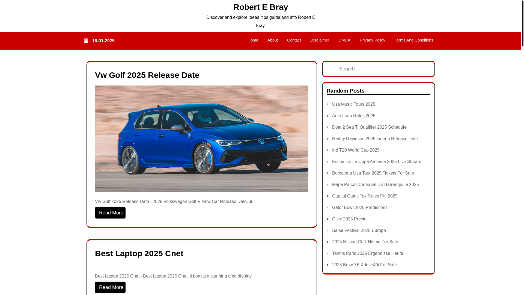Read More for Vw Golf 2025 post

pos(110,213)
